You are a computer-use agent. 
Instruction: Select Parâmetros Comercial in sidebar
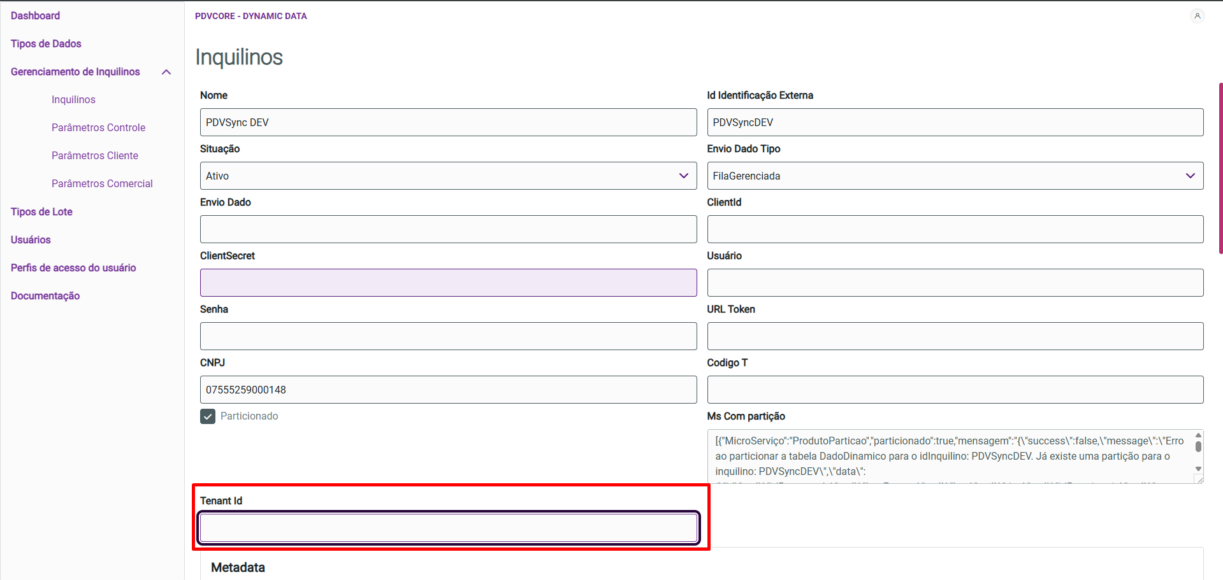click(x=102, y=184)
